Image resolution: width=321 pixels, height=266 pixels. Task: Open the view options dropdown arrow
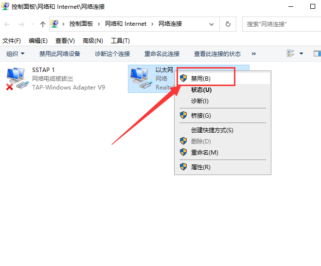(301, 53)
